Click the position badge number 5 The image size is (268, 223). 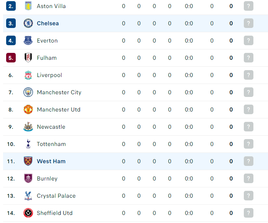pos(11,58)
